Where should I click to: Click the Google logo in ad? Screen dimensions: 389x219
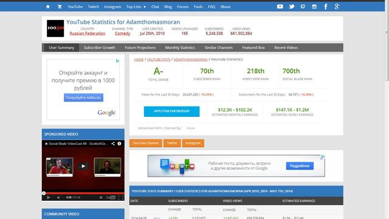106,113
